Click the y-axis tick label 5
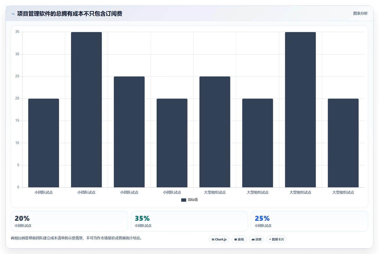Image resolution: width=379 pixels, height=254 pixels. [x=18, y=165]
